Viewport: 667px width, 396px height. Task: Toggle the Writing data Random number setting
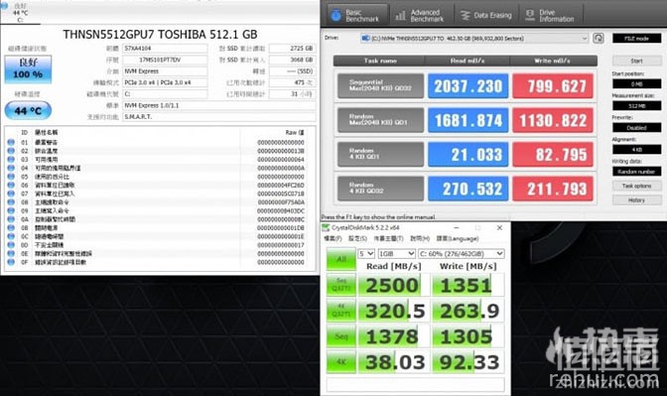click(x=636, y=172)
